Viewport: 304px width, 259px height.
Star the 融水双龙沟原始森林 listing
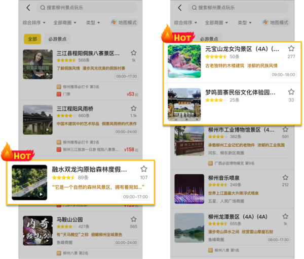pos(144,169)
